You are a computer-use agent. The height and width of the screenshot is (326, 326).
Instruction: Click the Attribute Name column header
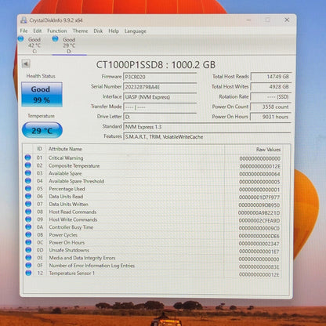65,149
